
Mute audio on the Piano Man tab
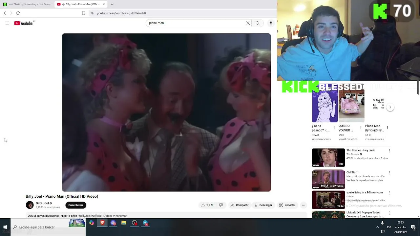[63, 4]
